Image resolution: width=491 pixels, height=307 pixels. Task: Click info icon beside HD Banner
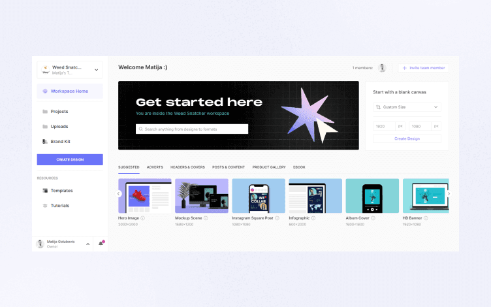426,218
